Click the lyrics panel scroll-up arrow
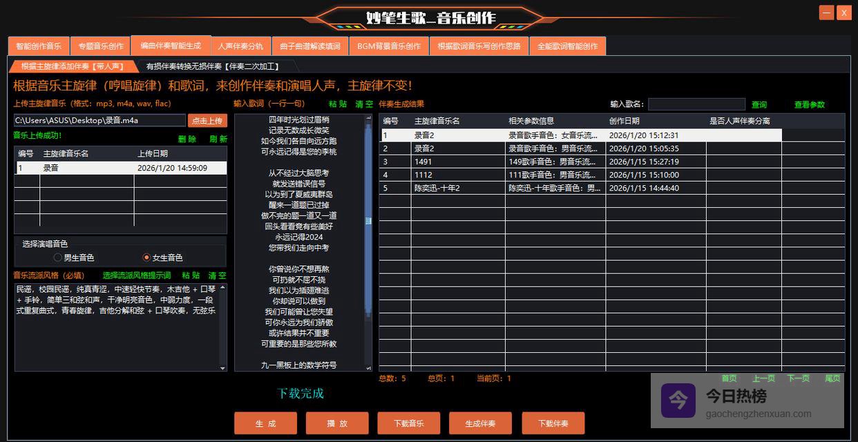This screenshot has height=442, width=858. (x=368, y=119)
